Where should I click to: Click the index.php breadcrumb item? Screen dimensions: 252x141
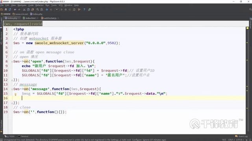(x=36, y=14)
